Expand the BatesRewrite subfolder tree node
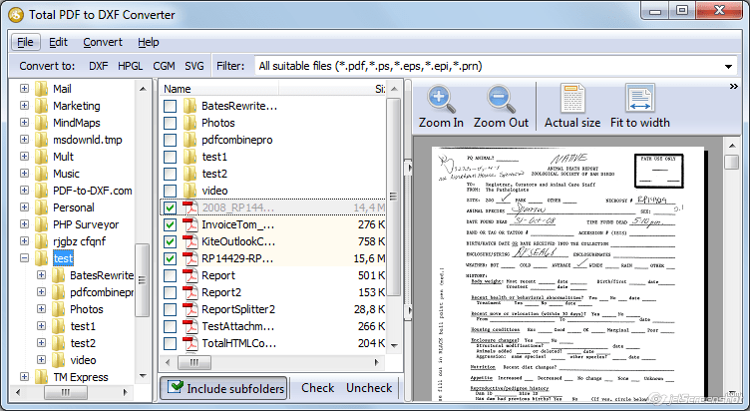Image resolution: width=750 pixels, height=411 pixels. (x=42, y=275)
